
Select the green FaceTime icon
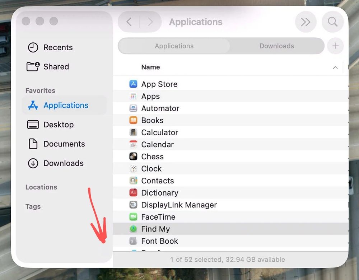pyautogui.click(x=133, y=217)
